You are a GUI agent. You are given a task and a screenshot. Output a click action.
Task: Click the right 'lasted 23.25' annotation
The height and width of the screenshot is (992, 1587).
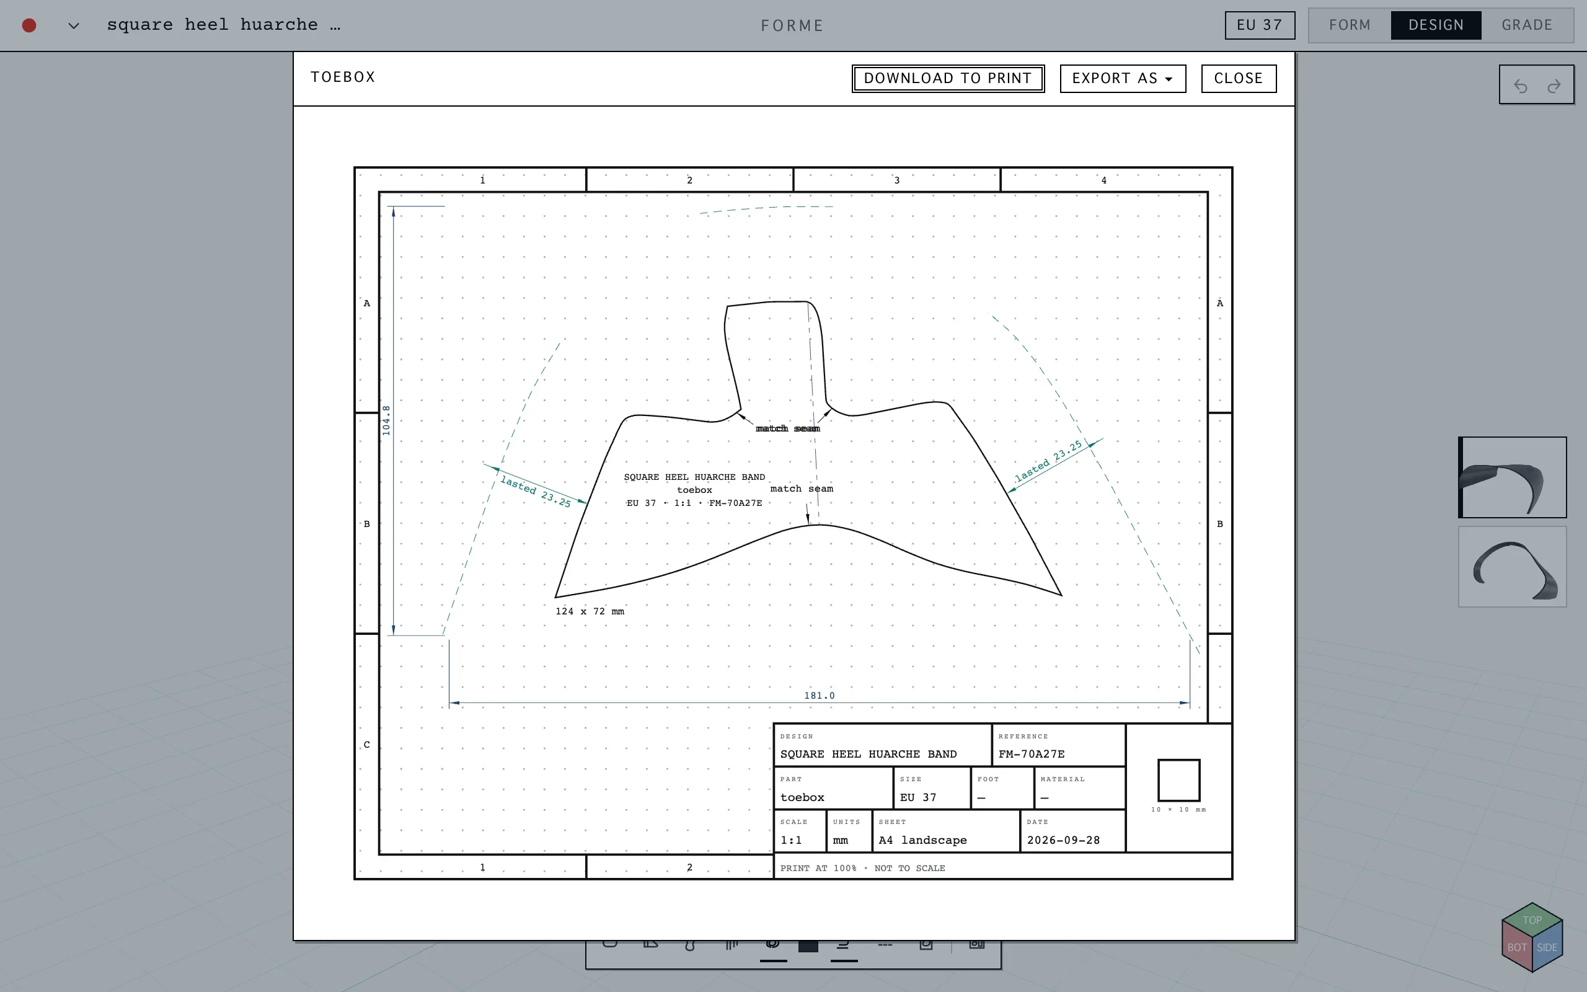(x=1048, y=461)
